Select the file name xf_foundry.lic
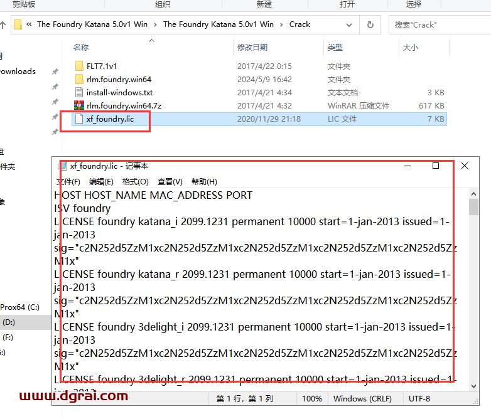 [x=111, y=119]
